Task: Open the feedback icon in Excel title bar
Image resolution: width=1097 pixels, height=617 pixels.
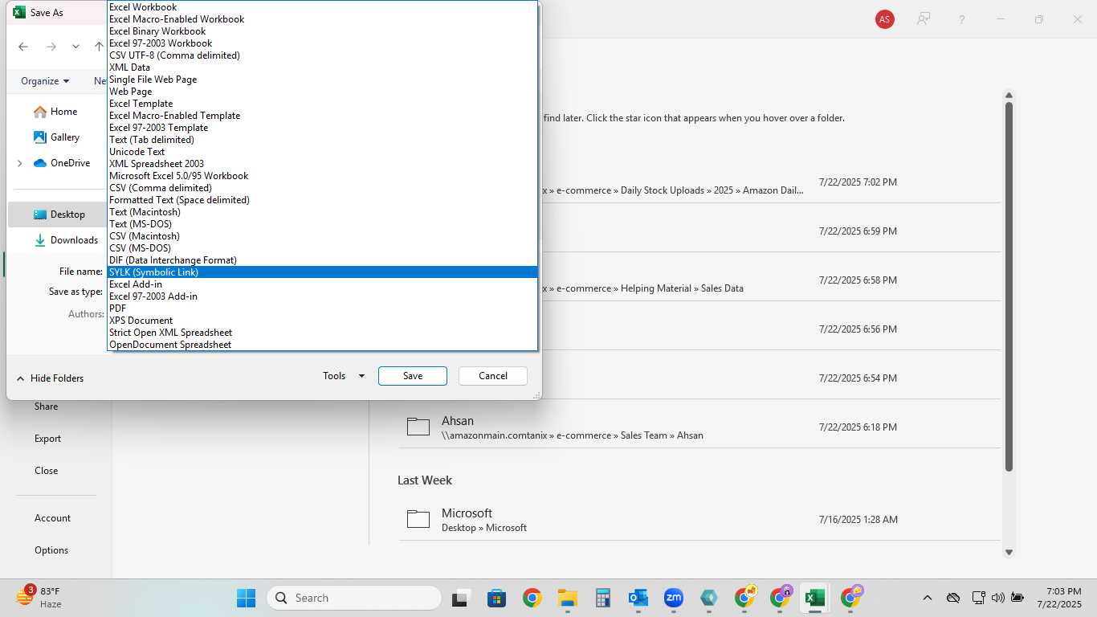Action: (924, 19)
